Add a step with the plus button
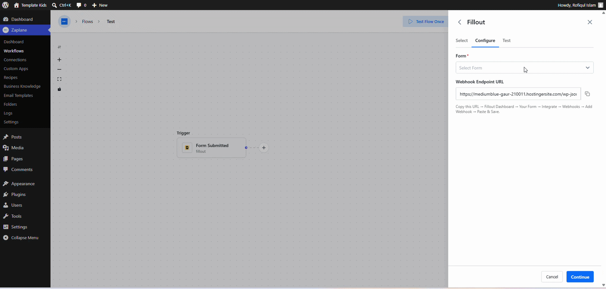Screen dimensions: 606x289 tap(264, 148)
